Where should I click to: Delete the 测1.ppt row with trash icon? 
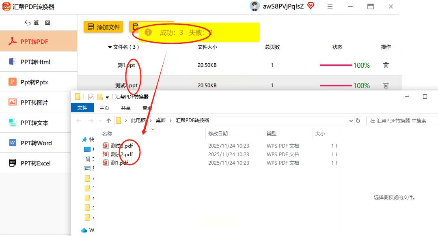point(386,65)
